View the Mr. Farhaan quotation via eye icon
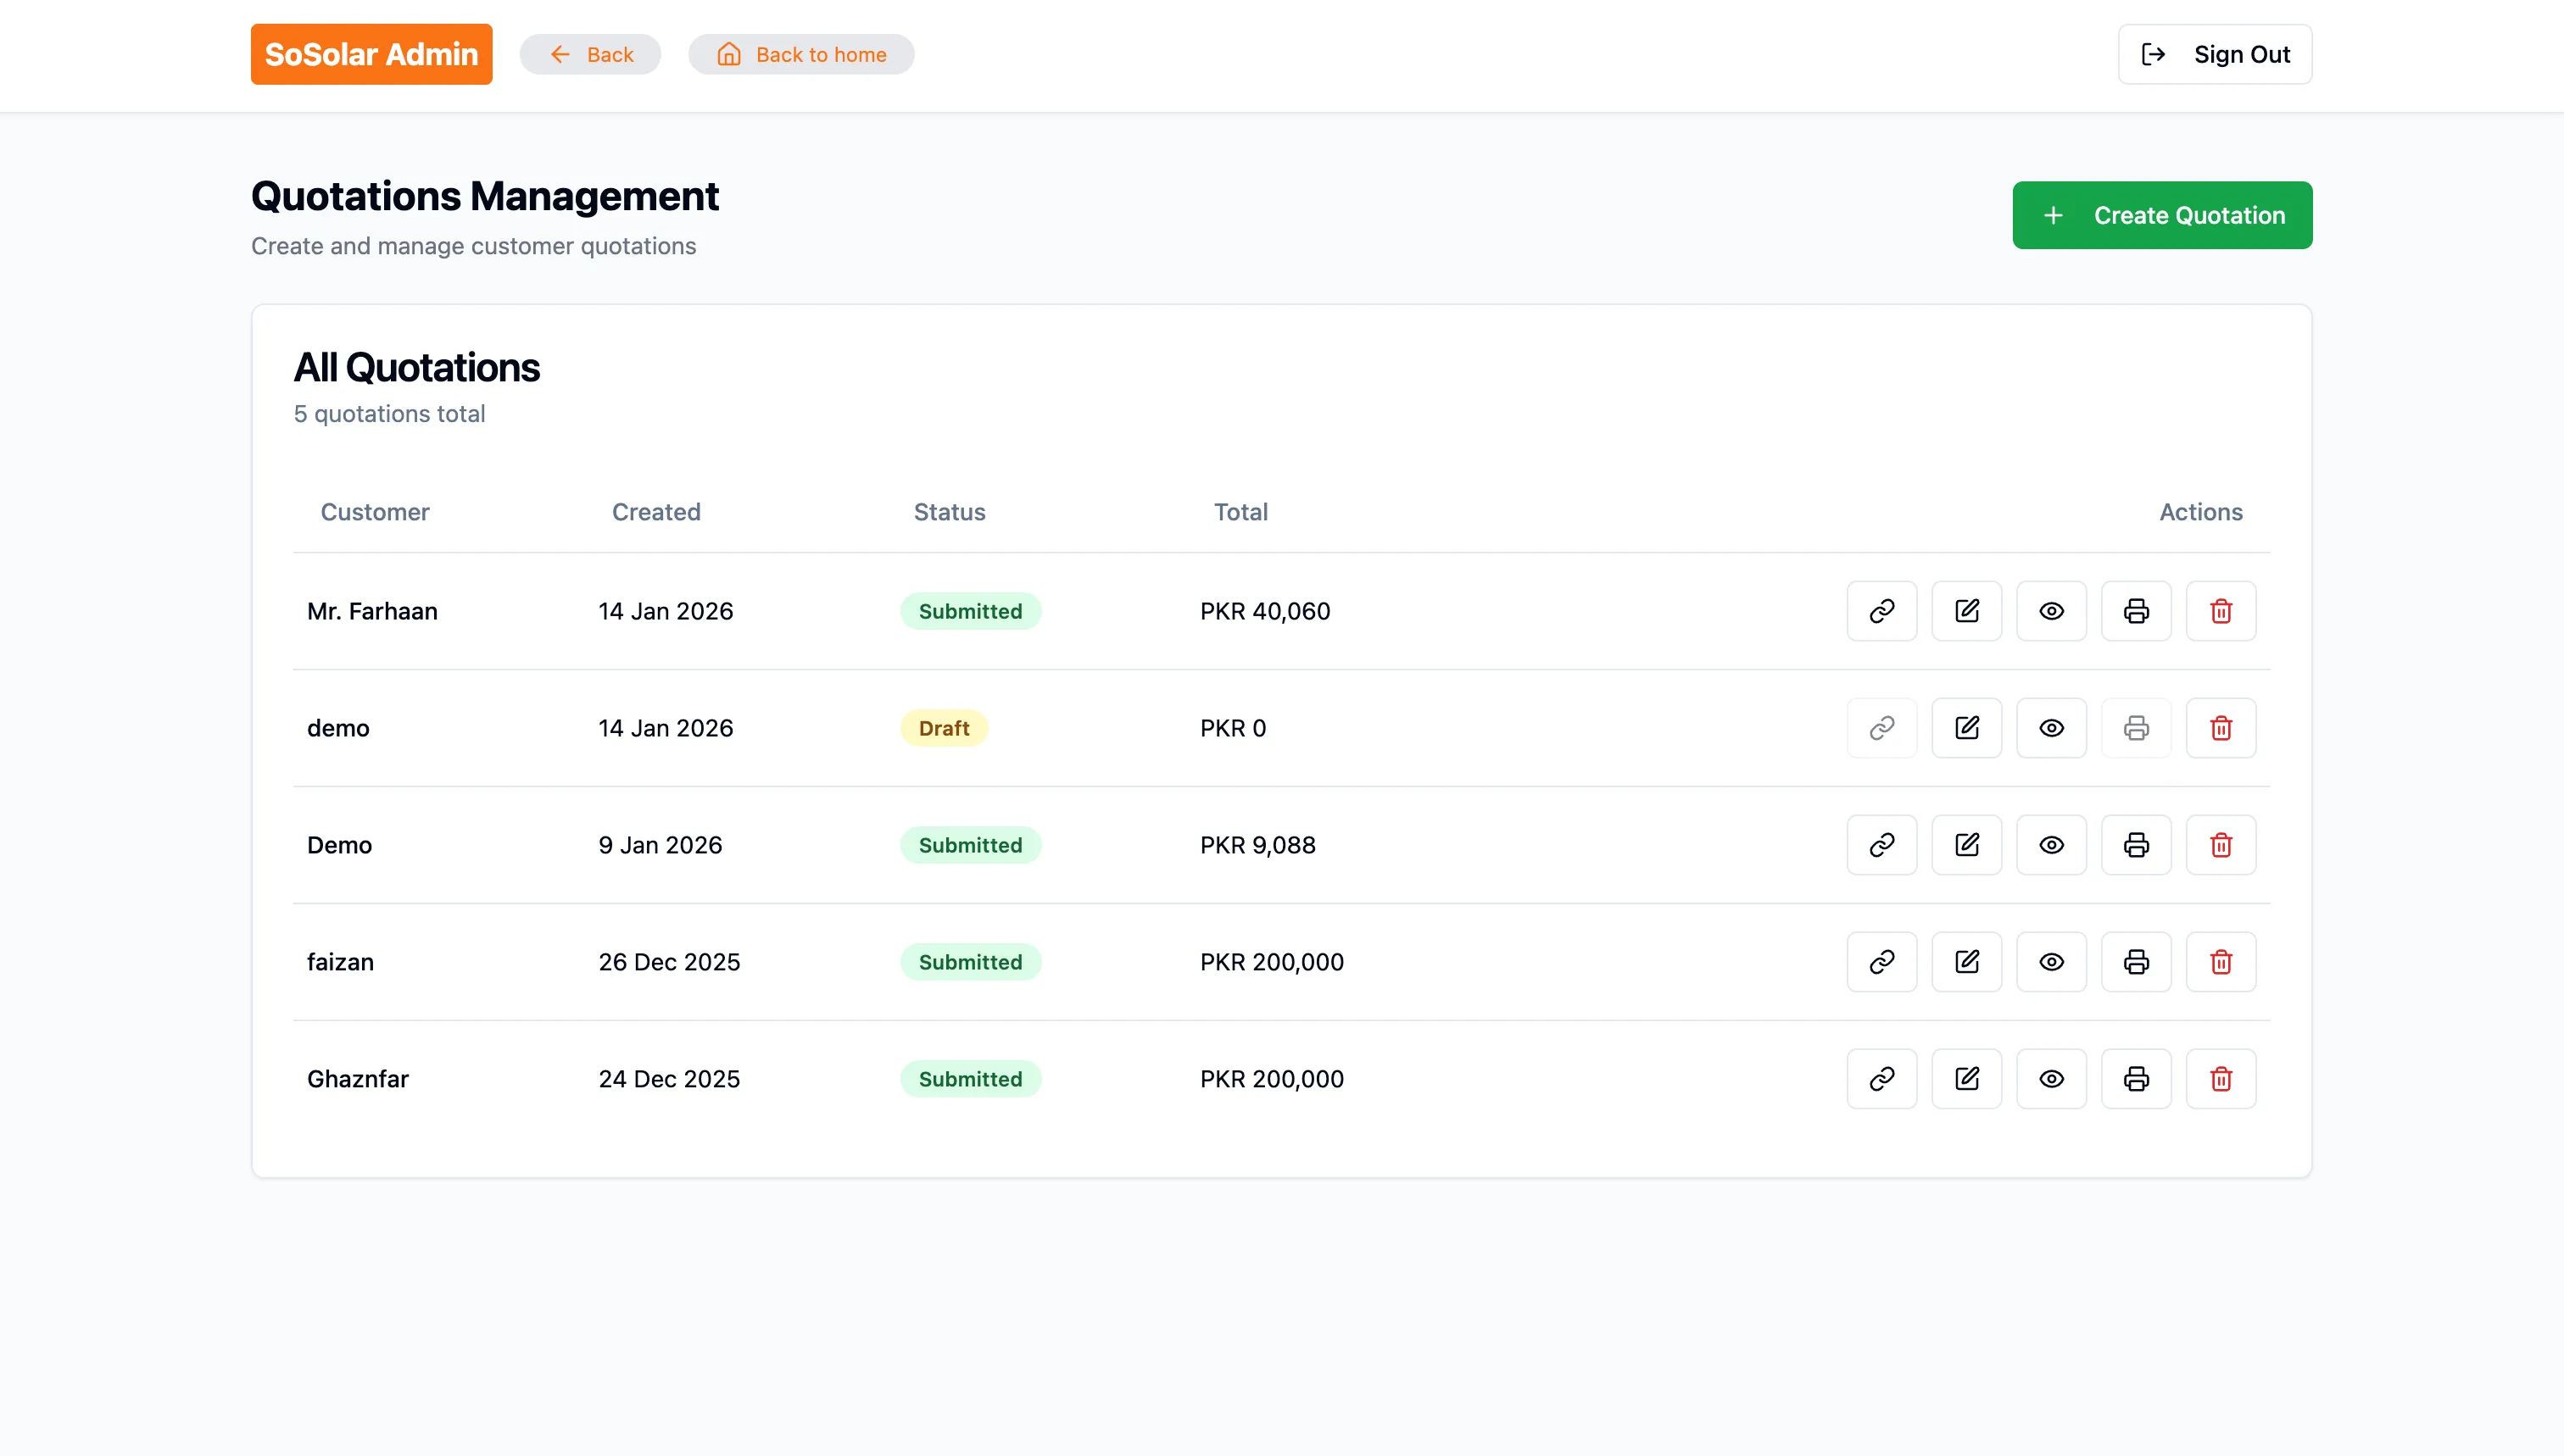The width and height of the screenshot is (2564, 1456). [2051, 611]
